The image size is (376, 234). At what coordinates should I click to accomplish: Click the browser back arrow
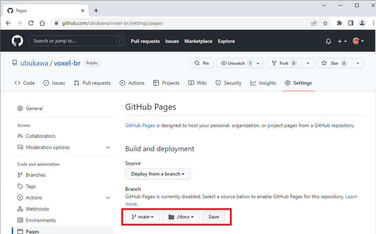[x=8, y=23]
